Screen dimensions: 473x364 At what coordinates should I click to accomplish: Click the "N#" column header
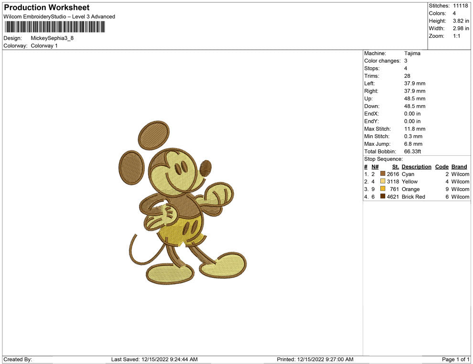click(x=375, y=167)
